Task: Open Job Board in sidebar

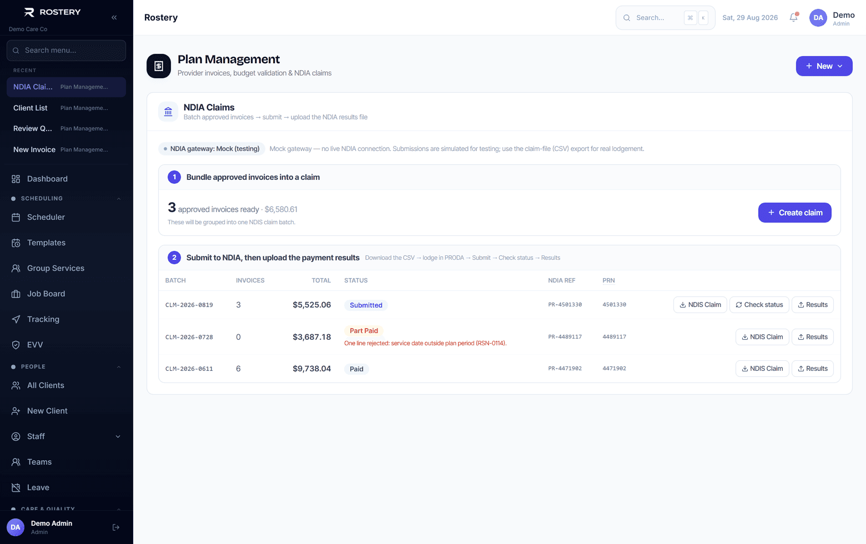Action: tap(67, 294)
